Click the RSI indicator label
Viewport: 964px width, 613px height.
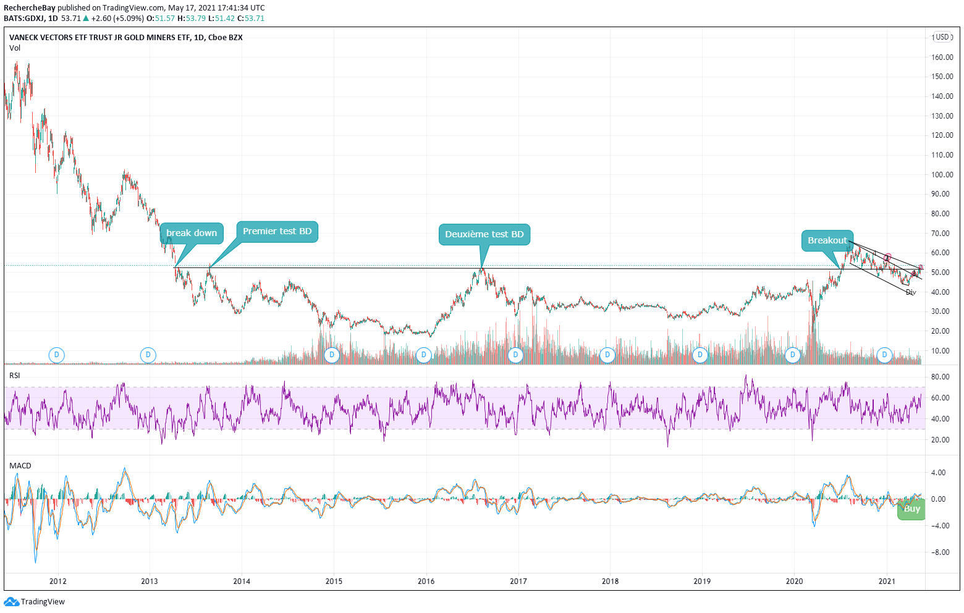[x=15, y=375]
